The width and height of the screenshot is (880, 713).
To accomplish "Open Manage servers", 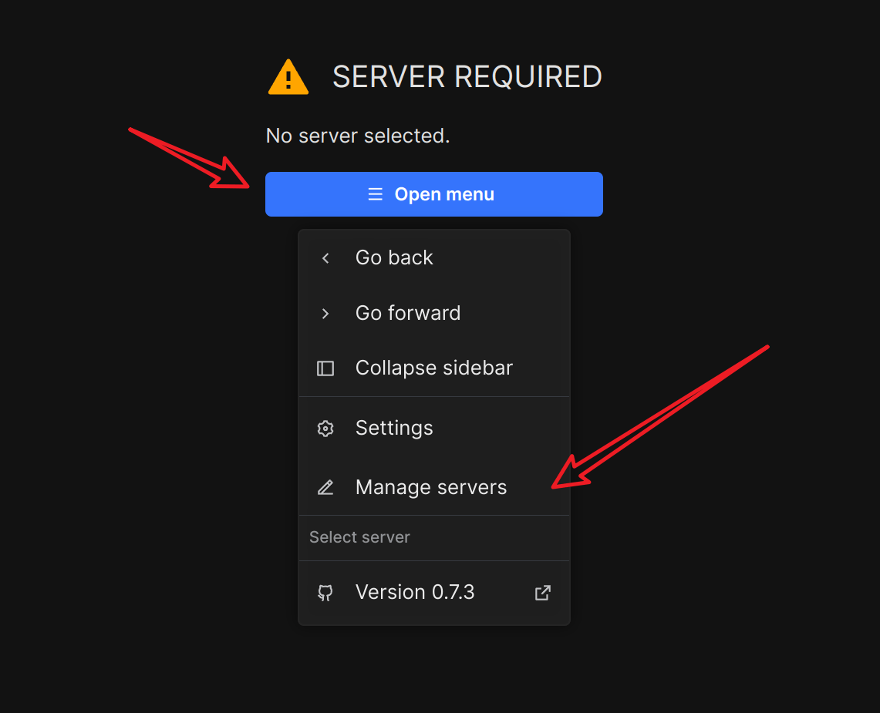I will [x=430, y=487].
